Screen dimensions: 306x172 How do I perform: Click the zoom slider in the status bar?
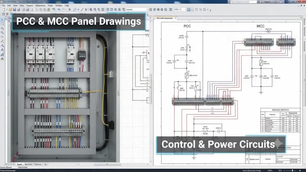tap(292, 171)
